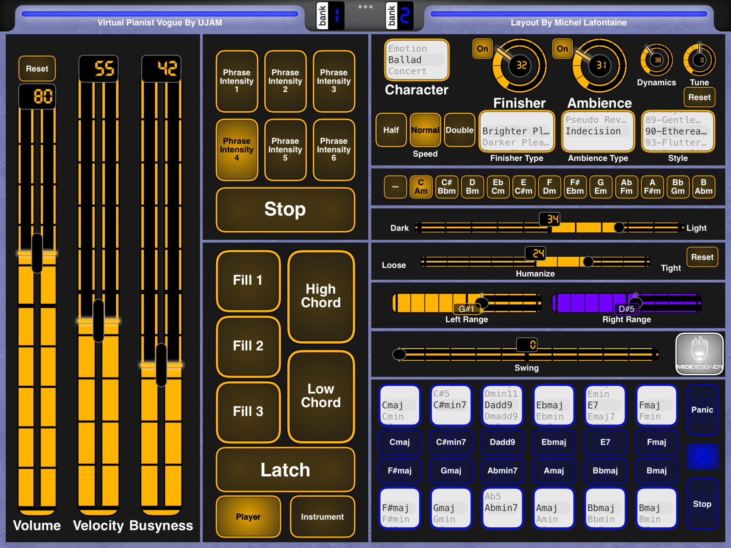Click the Ambience amount knob
Viewport: 731px width, 548px height.
point(599,65)
